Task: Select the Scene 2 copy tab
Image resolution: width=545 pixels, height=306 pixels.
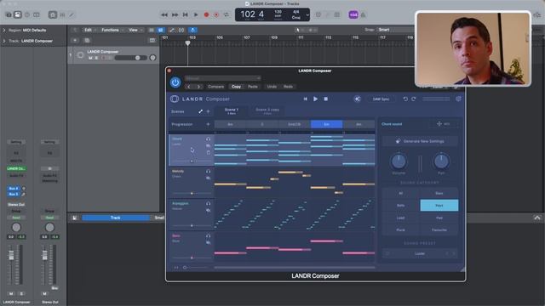Action: coord(267,111)
